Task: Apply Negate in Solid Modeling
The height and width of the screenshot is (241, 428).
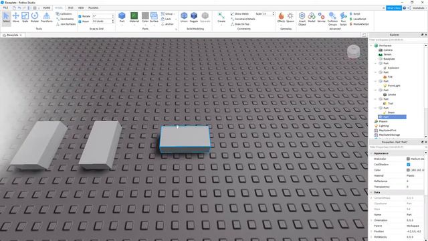Action: 194,17
